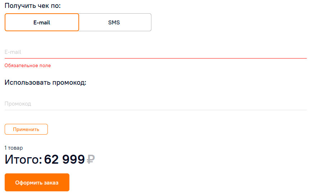The width and height of the screenshot is (310, 196).
Task: Apply promo code with Применить button
Action: tap(26, 129)
